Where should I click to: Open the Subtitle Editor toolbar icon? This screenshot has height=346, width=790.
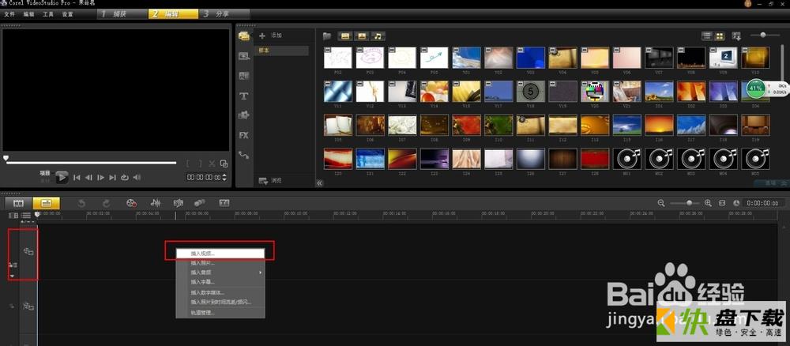coord(224,203)
